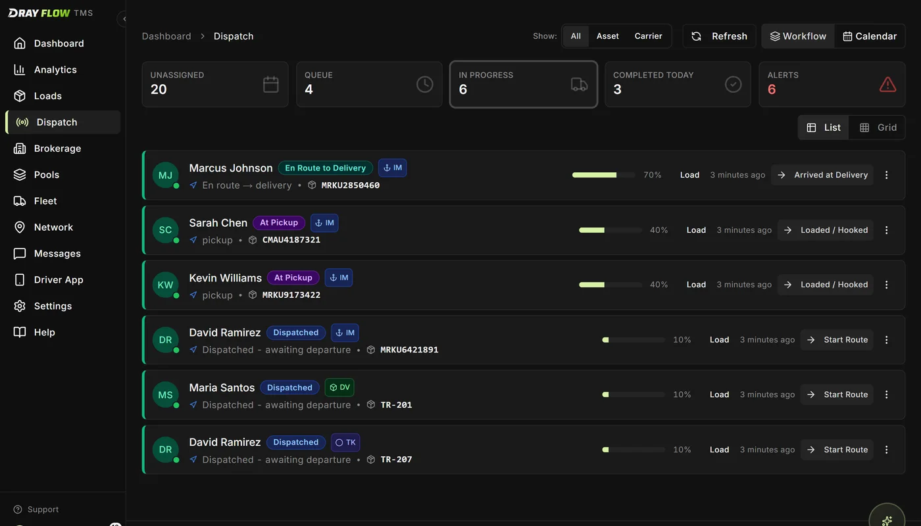Open more options for Maria Santos

click(887, 394)
